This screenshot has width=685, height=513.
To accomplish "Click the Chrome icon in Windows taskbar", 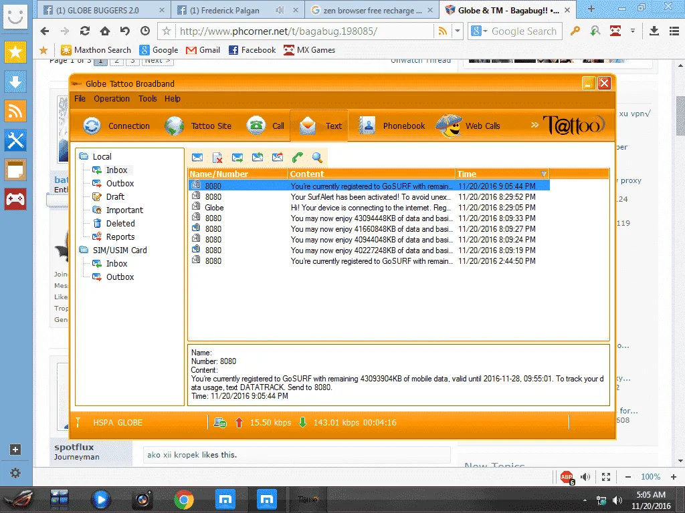I will pyautogui.click(x=184, y=500).
